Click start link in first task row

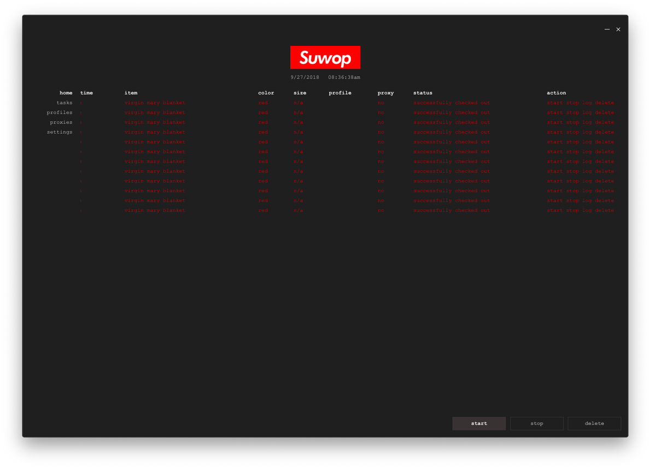click(x=554, y=103)
